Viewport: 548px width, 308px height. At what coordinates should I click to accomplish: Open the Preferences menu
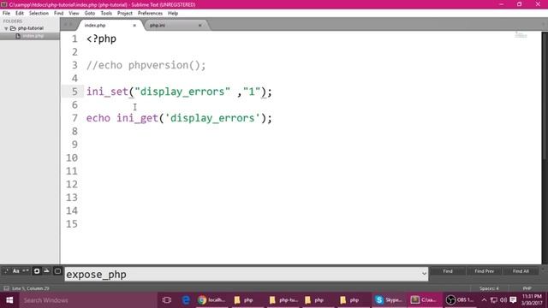click(150, 14)
